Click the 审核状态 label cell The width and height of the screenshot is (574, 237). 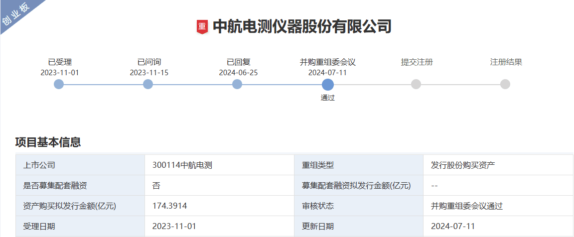(359, 206)
